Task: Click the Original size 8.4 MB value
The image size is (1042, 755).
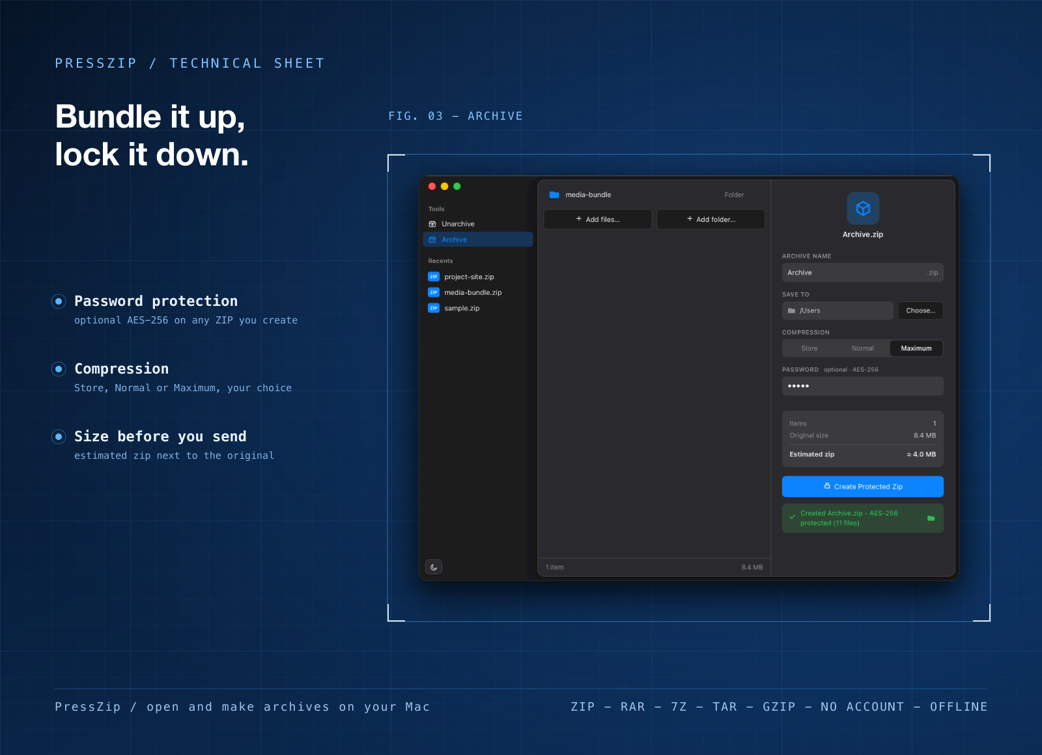Action: point(925,435)
